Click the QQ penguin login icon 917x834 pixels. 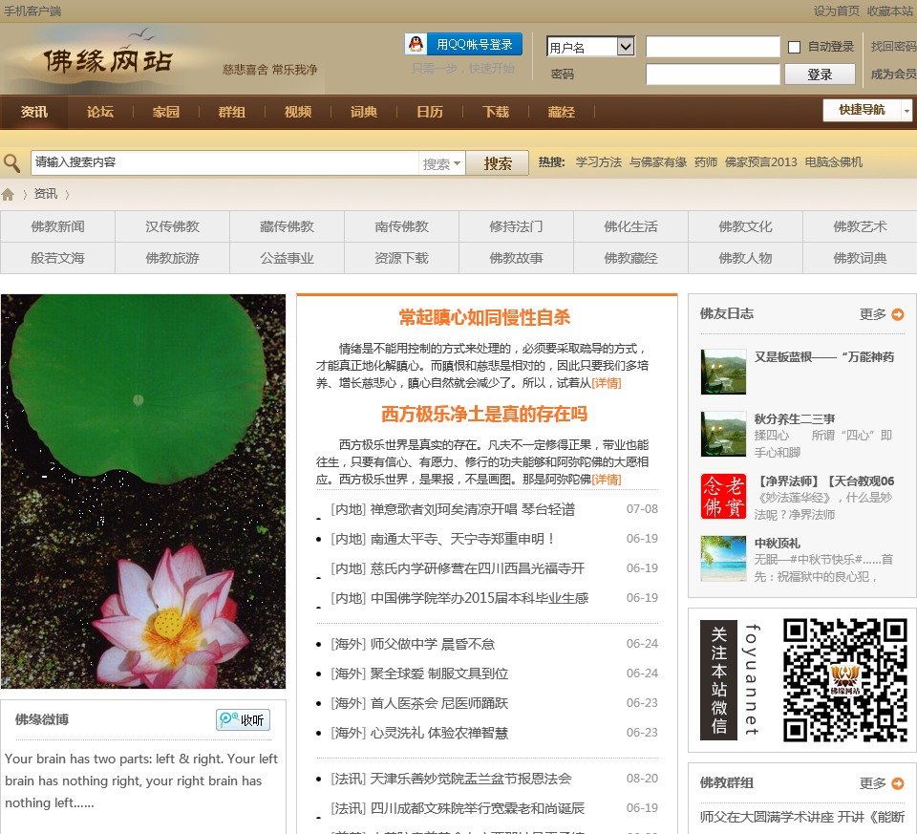(416, 44)
